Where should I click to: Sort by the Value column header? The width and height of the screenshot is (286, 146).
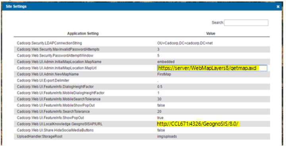(x=211, y=33)
